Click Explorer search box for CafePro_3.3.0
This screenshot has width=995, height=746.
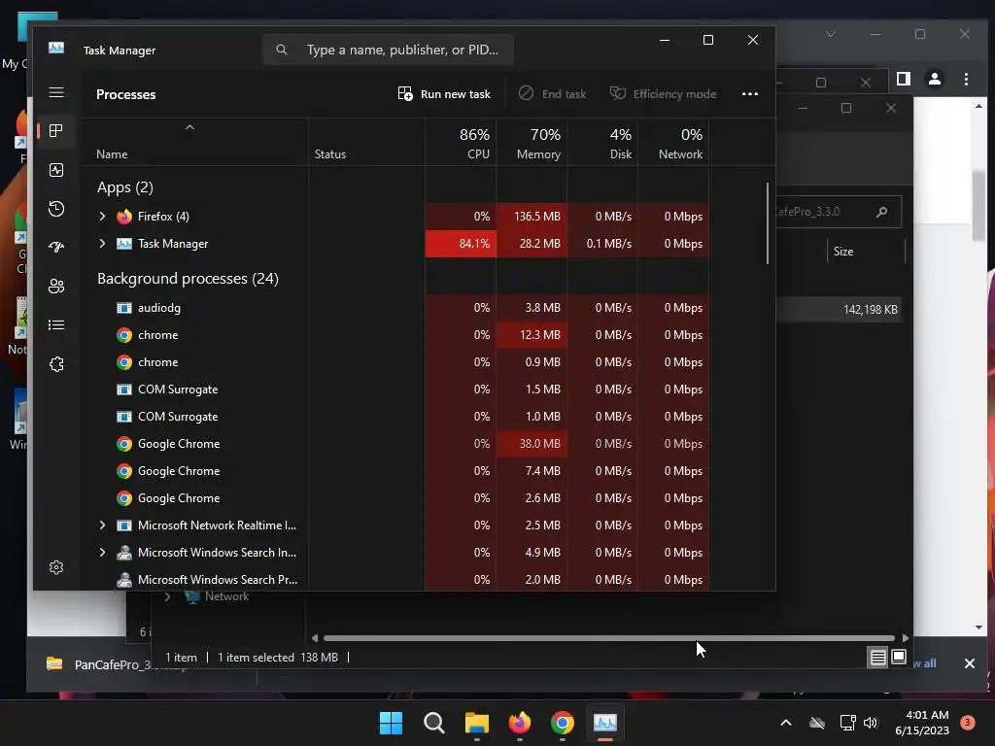pos(838,212)
